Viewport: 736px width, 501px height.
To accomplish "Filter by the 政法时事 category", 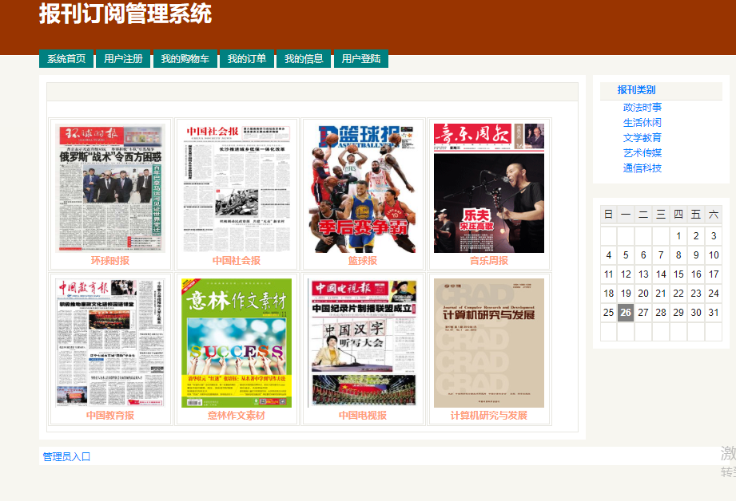I will click(x=643, y=108).
